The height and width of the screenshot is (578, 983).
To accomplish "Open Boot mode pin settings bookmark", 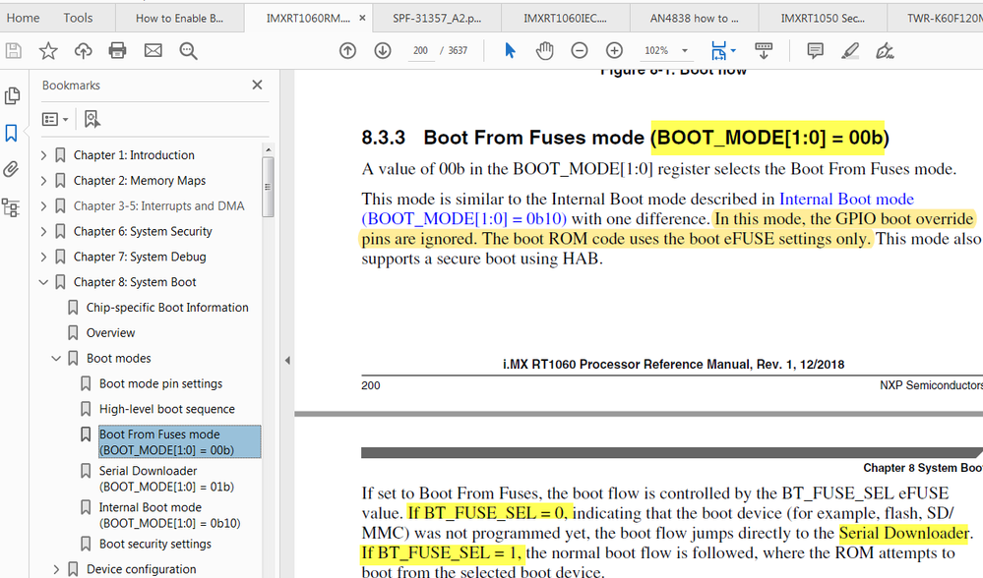I will (161, 384).
